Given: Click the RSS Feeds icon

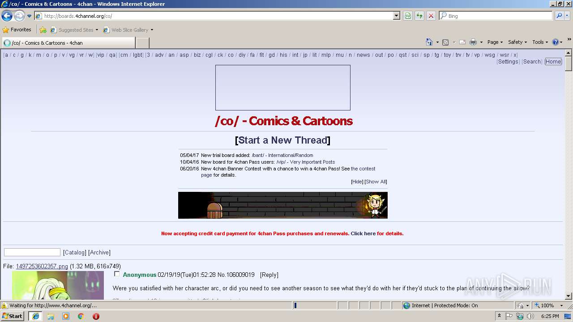Looking at the screenshot, I should coord(445,42).
